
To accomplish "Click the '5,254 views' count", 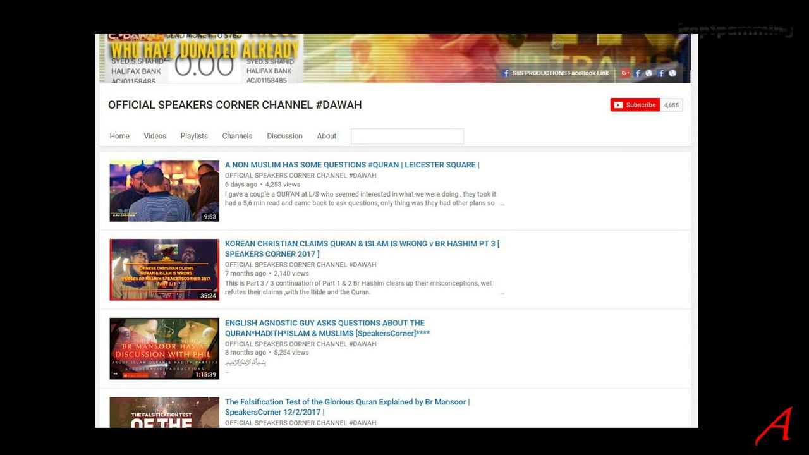I will [291, 353].
